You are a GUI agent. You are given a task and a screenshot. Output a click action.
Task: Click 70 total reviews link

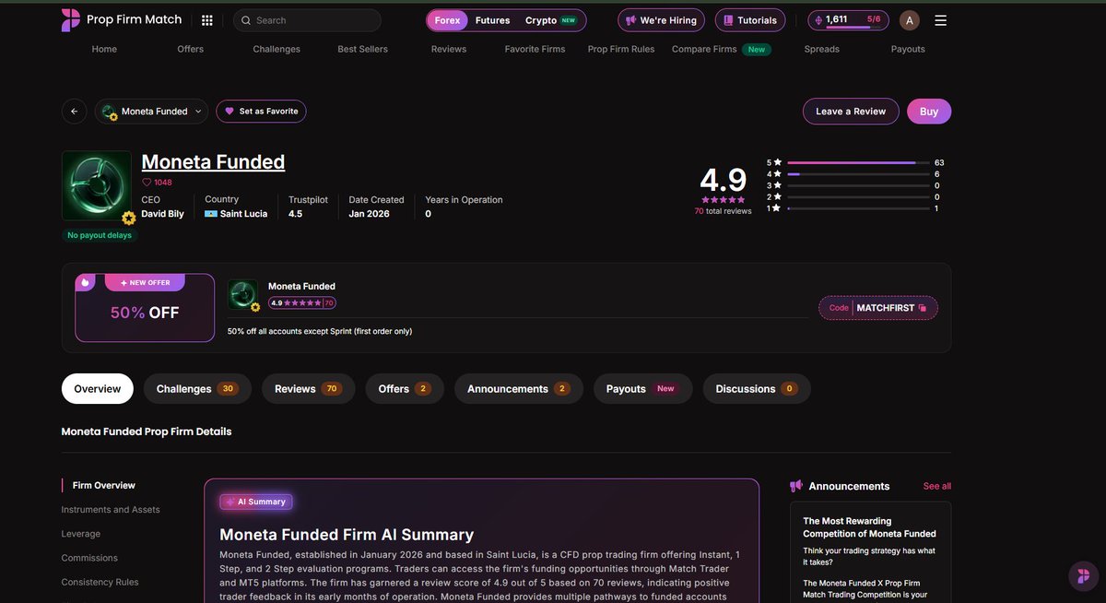point(724,211)
